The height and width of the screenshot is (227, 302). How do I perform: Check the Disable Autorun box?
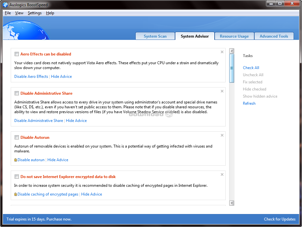click(17, 137)
